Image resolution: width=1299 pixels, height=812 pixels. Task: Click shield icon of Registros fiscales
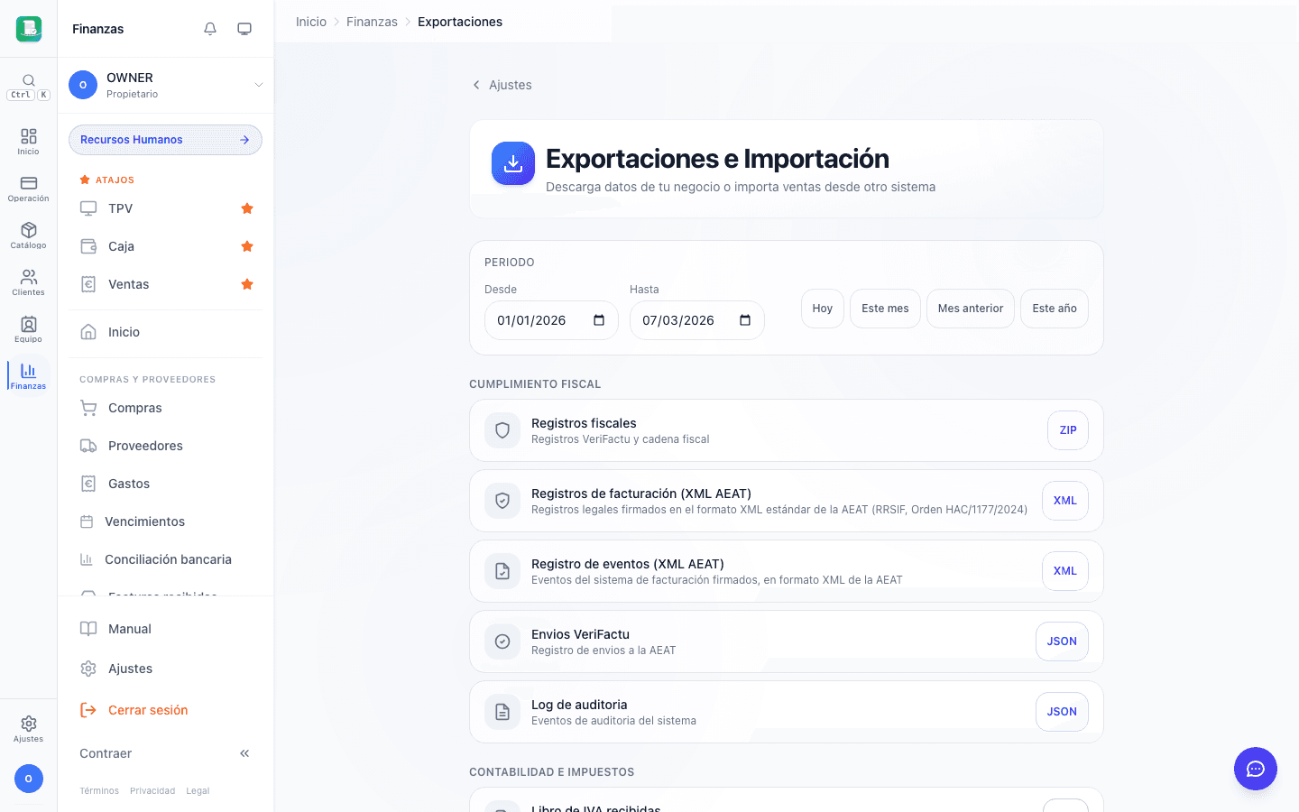pyautogui.click(x=502, y=430)
